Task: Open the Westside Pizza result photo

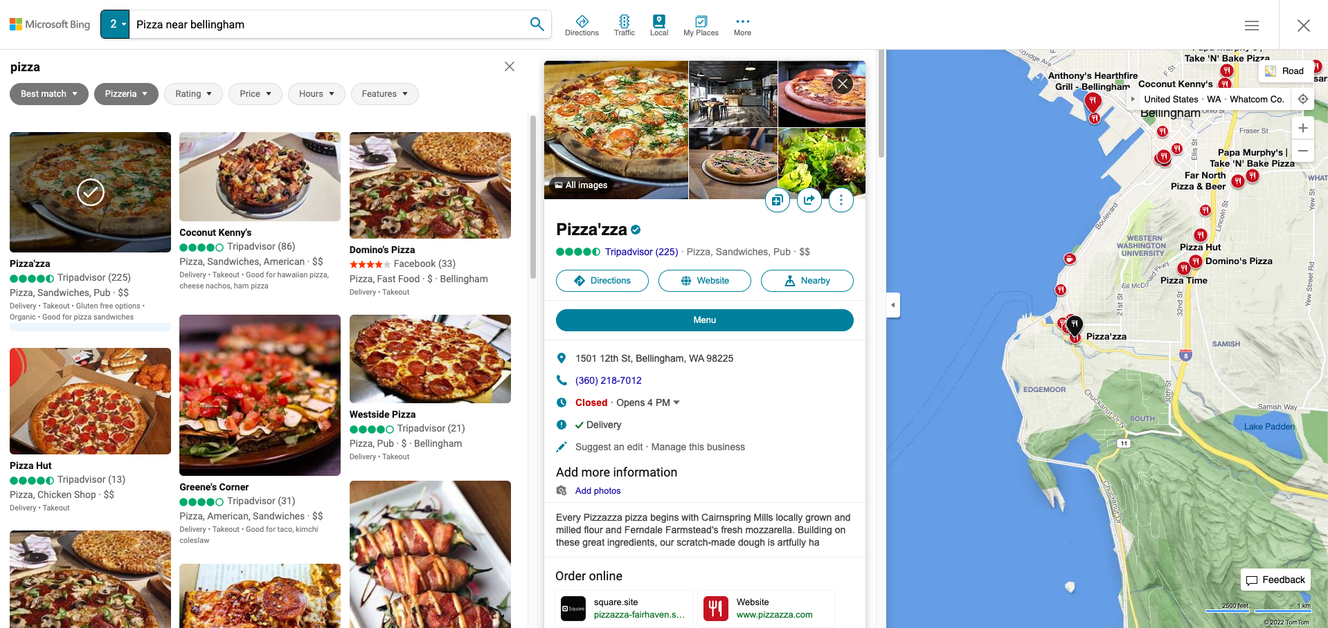Action: [x=430, y=359]
